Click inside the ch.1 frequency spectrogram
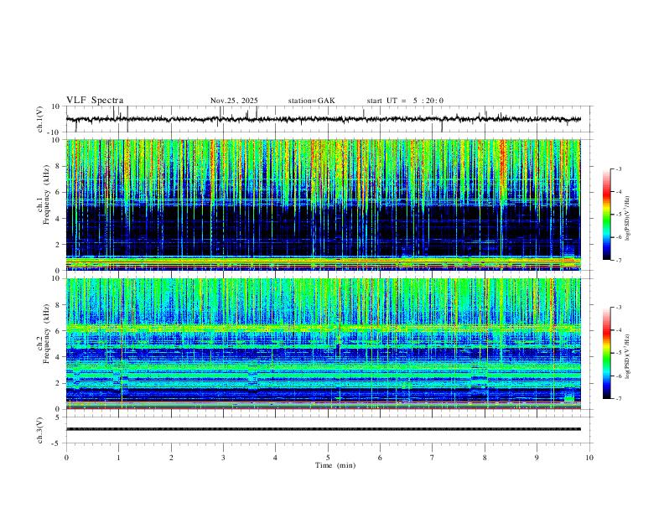The width and height of the screenshot is (664, 513). click(324, 205)
